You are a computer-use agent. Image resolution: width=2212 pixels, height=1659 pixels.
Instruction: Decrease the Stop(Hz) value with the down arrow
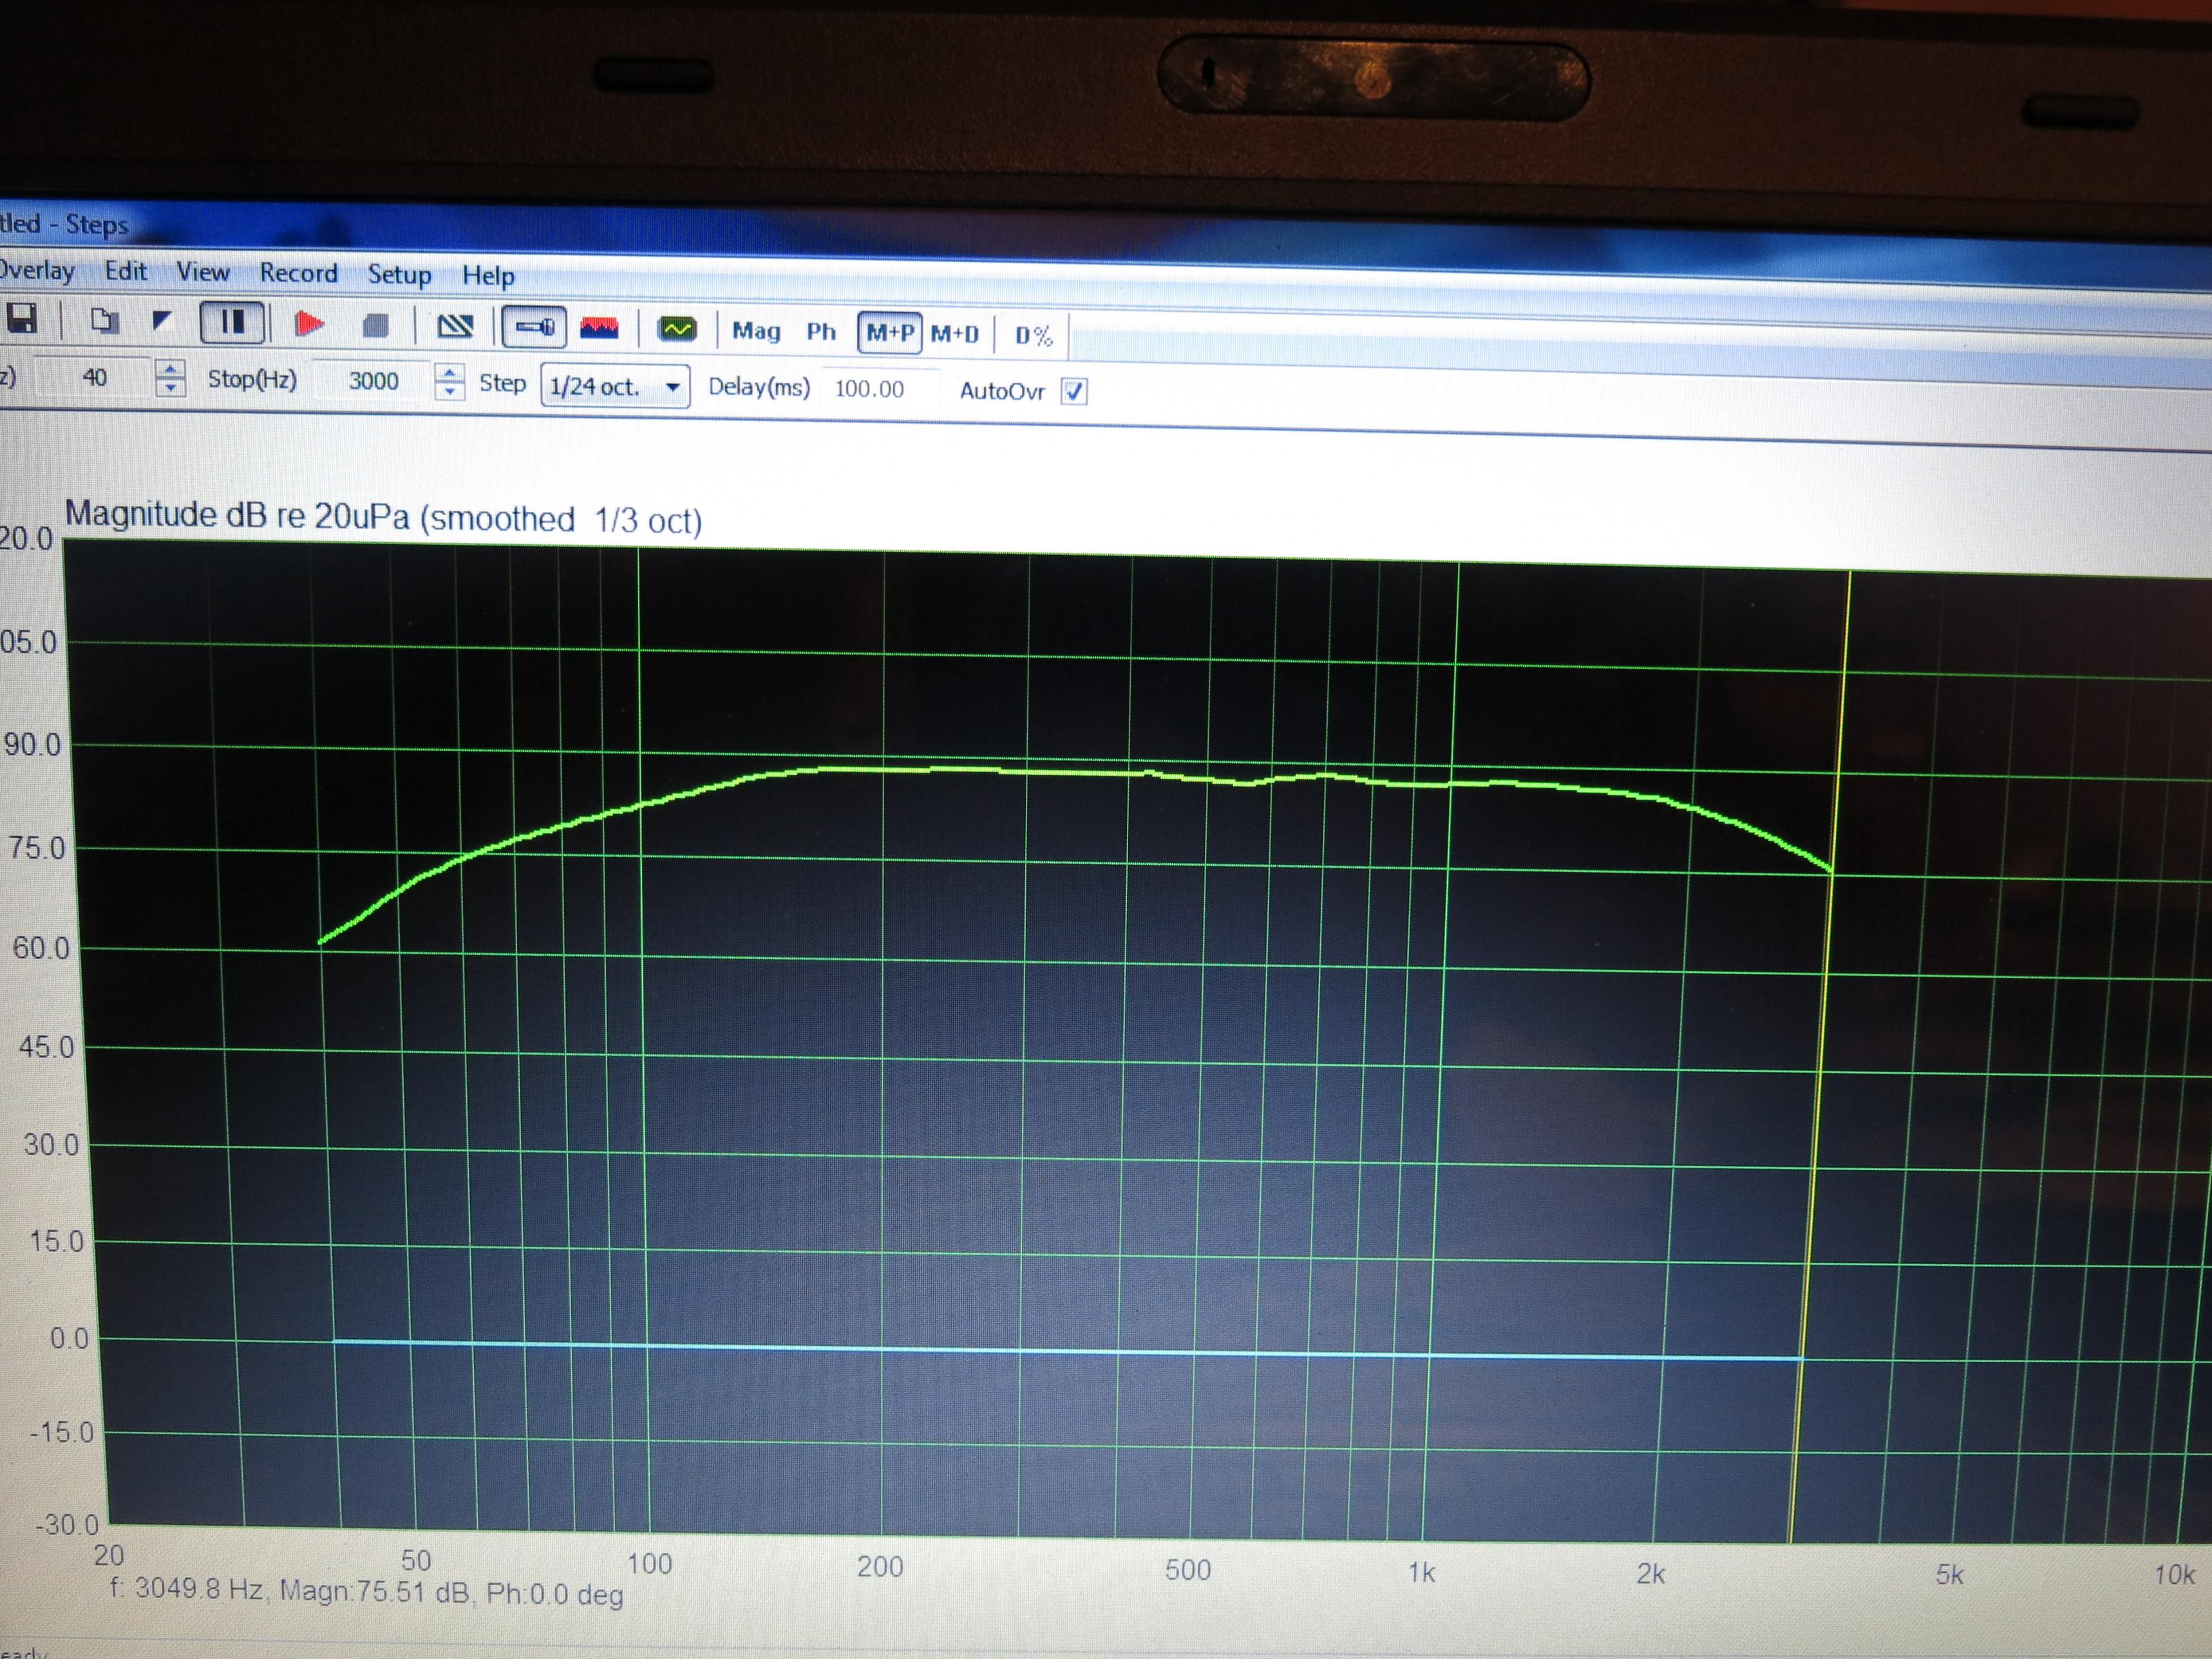tap(450, 391)
